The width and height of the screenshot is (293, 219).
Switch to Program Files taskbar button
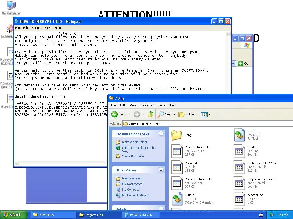click(x=98, y=215)
